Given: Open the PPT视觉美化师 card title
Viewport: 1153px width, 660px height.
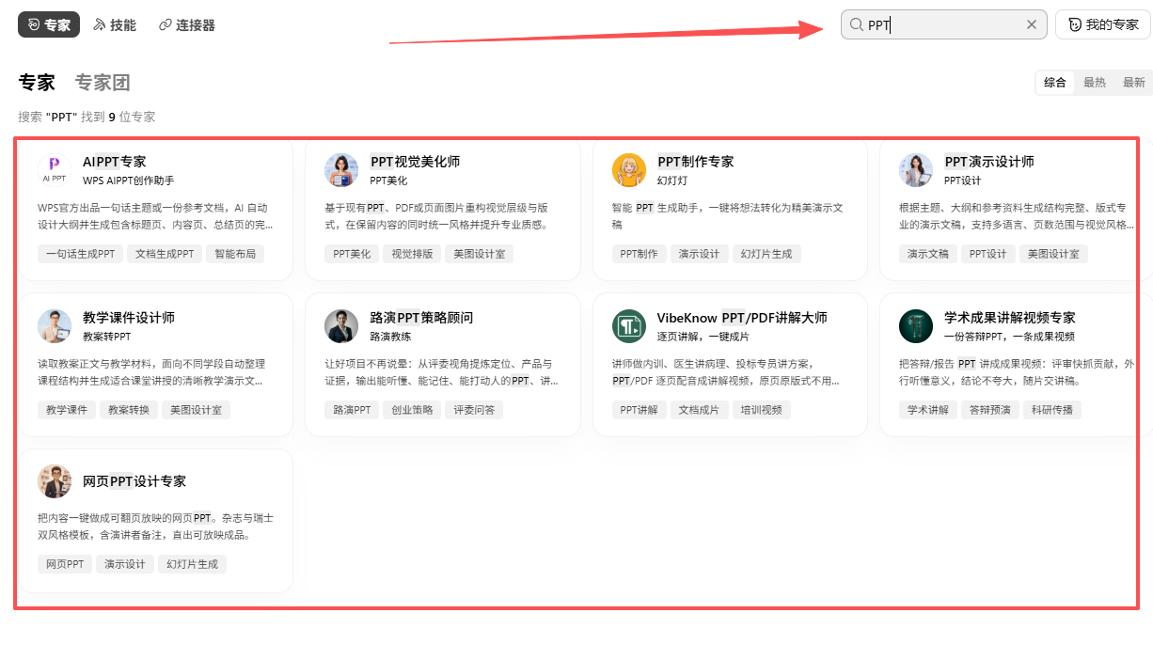Looking at the screenshot, I should click(x=415, y=162).
